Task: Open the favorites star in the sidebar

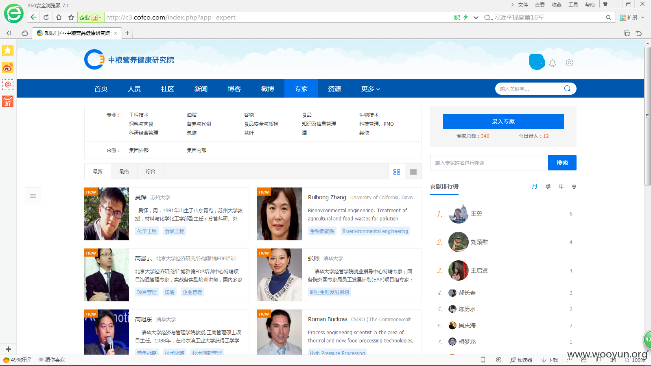Action: (8, 50)
